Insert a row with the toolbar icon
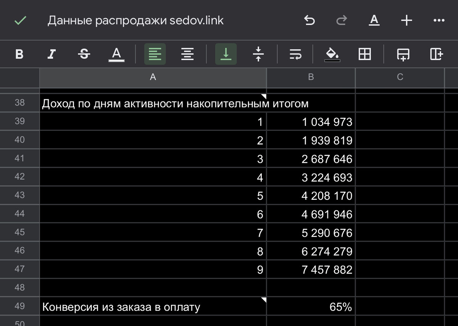This screenshot has width=458, height=326. point(403,54)
